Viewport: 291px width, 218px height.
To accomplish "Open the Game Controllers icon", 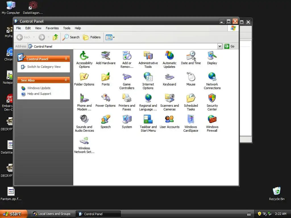I will tap(127, 81).
